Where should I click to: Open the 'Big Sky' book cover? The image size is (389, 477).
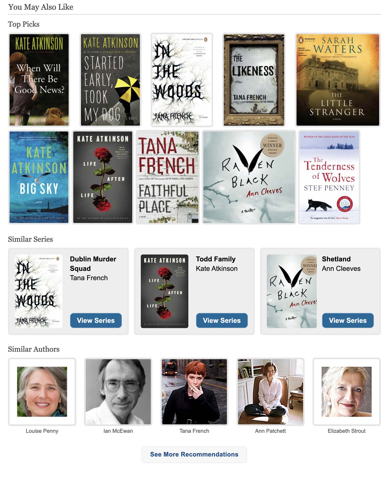(x=39, y=177)
